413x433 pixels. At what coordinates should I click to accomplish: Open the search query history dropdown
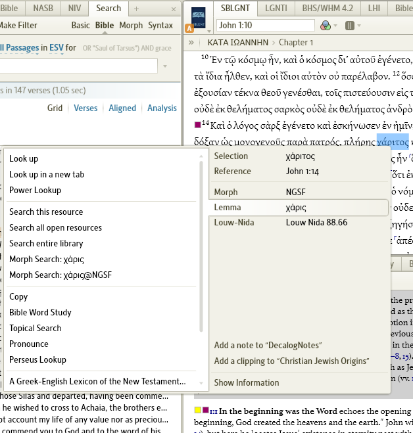coord(165,66)
